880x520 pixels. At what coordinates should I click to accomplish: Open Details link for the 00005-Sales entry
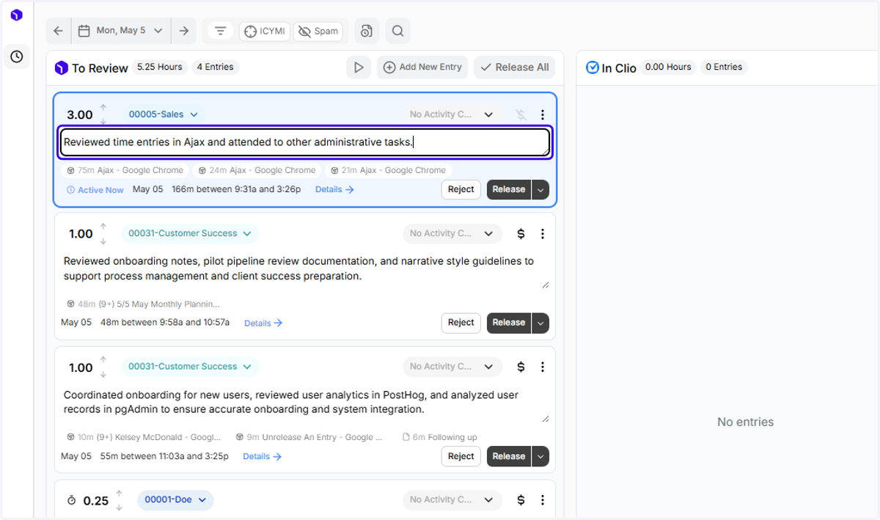click(x=334, y=189)
